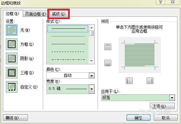Select the 无 (None) border setting icon
Image resolution: width=181 pixels, height=124 pixels.
[12, 30]
